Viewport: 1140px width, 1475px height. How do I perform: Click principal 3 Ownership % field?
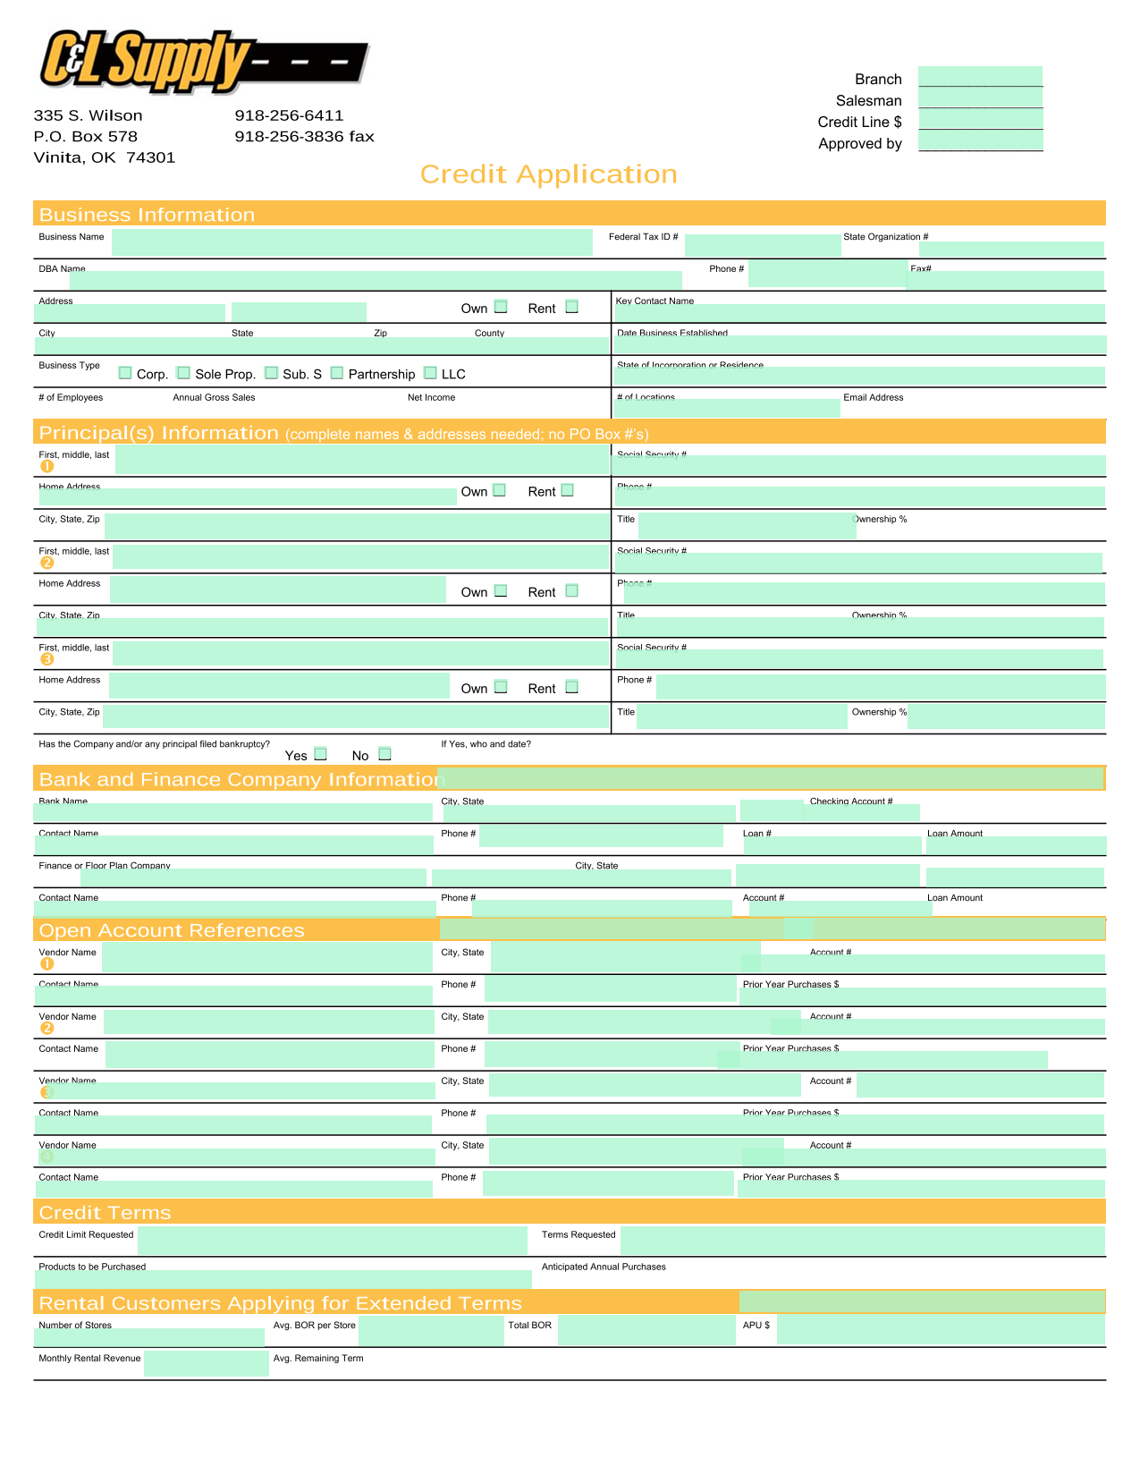1006,717
